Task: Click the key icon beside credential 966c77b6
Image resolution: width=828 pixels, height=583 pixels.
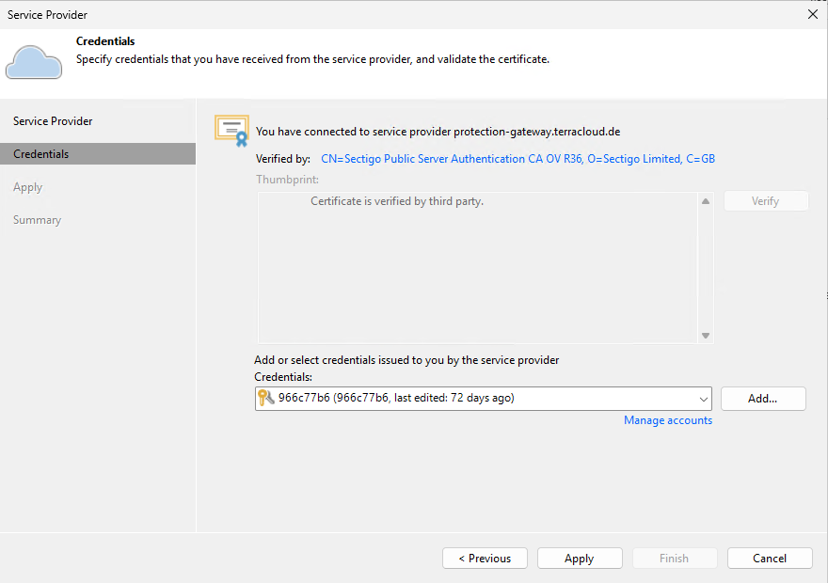Action: point(266,398)
